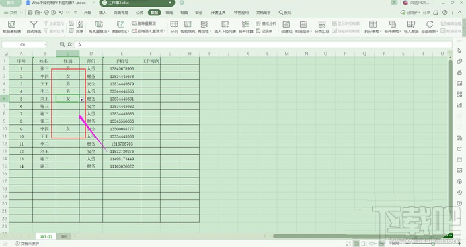Open the 数据透视表 pivot table tool
Image resolution: width=466 pixels, height=247 pixels.
pyautogui.click(x=11, y=26)
